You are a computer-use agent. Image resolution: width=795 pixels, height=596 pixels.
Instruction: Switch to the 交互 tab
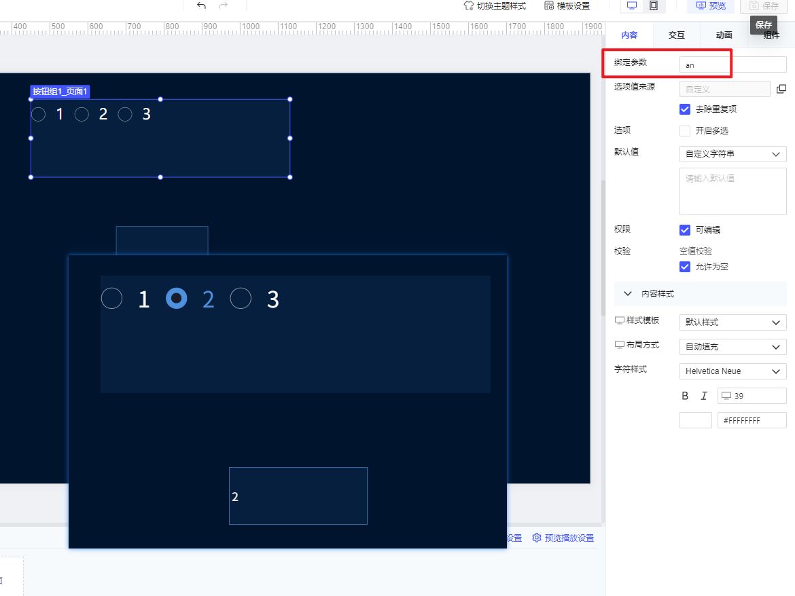point(676,35)
